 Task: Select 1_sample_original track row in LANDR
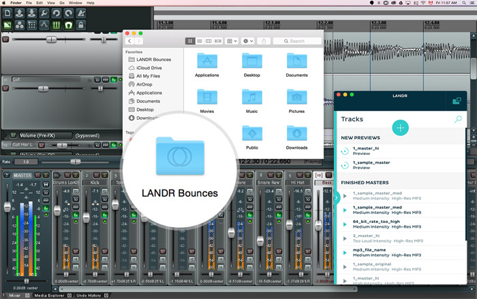(401, 267)
